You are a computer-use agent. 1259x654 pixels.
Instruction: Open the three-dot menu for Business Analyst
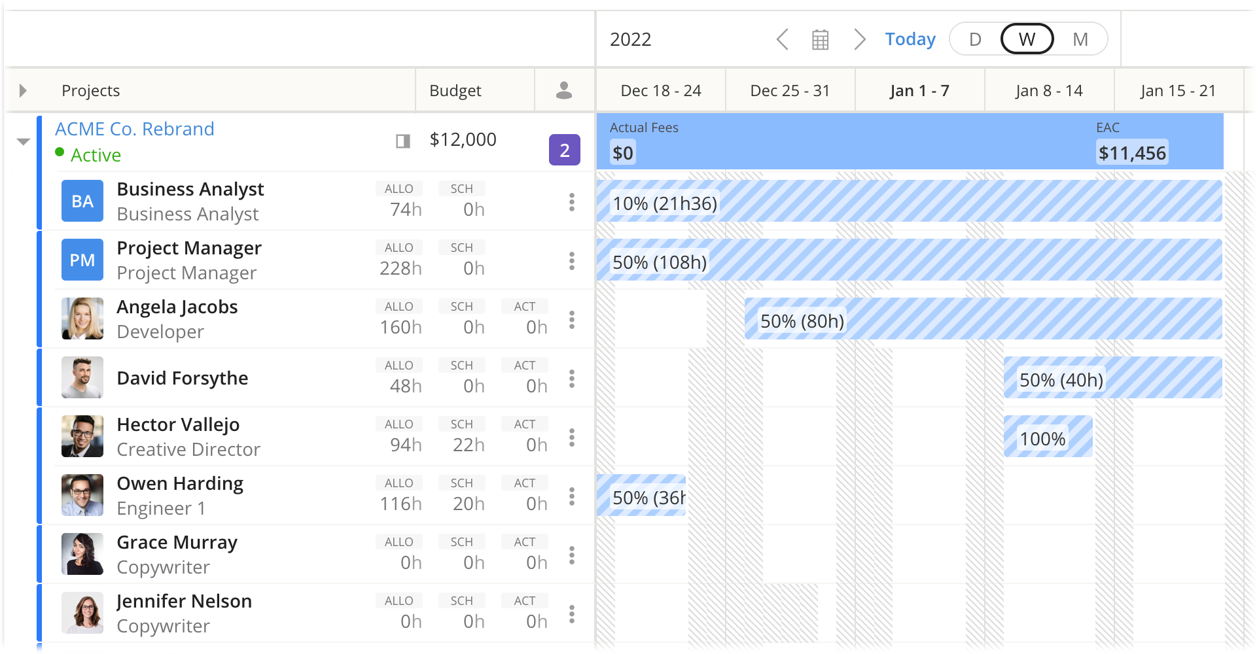(x=572, y=202)
